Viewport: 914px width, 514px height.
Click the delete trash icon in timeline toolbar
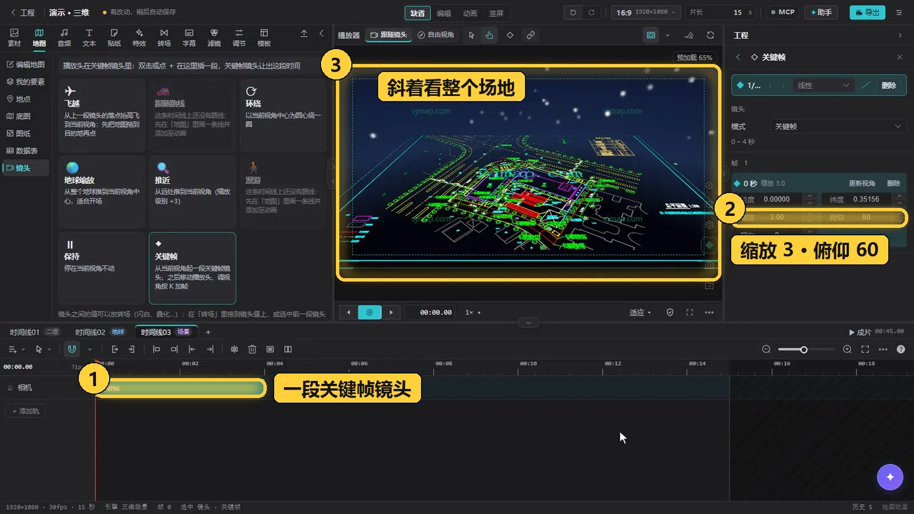tap(252, 349)
